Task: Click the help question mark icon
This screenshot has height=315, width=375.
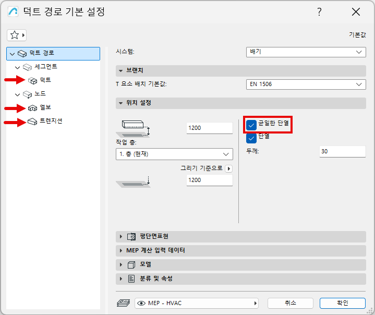Action: click(x=319, y=11)
